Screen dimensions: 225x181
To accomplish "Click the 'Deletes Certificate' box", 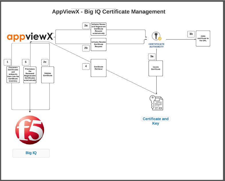I will pyautogui.click(x=48, y=75).
